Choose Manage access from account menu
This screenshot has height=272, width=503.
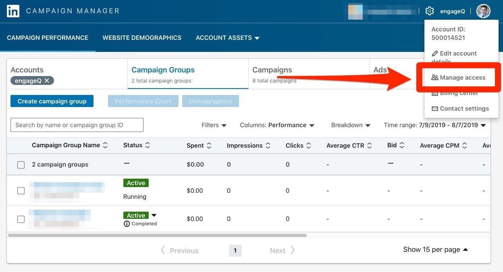coord(459,78)
